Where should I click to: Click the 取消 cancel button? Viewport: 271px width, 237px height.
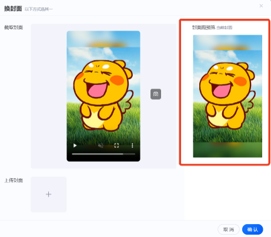(229, 229)
